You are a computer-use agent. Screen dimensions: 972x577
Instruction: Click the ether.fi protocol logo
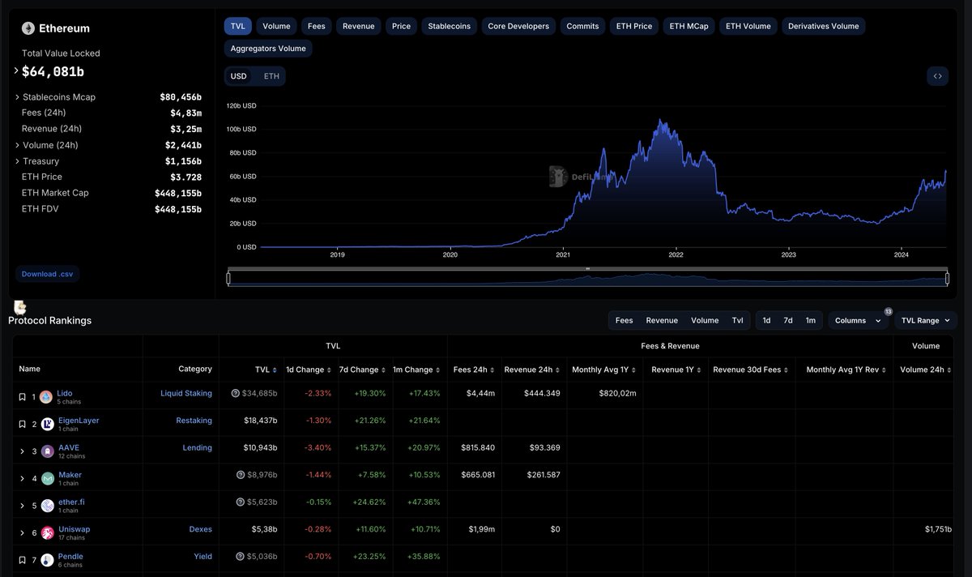click(47, 506)
